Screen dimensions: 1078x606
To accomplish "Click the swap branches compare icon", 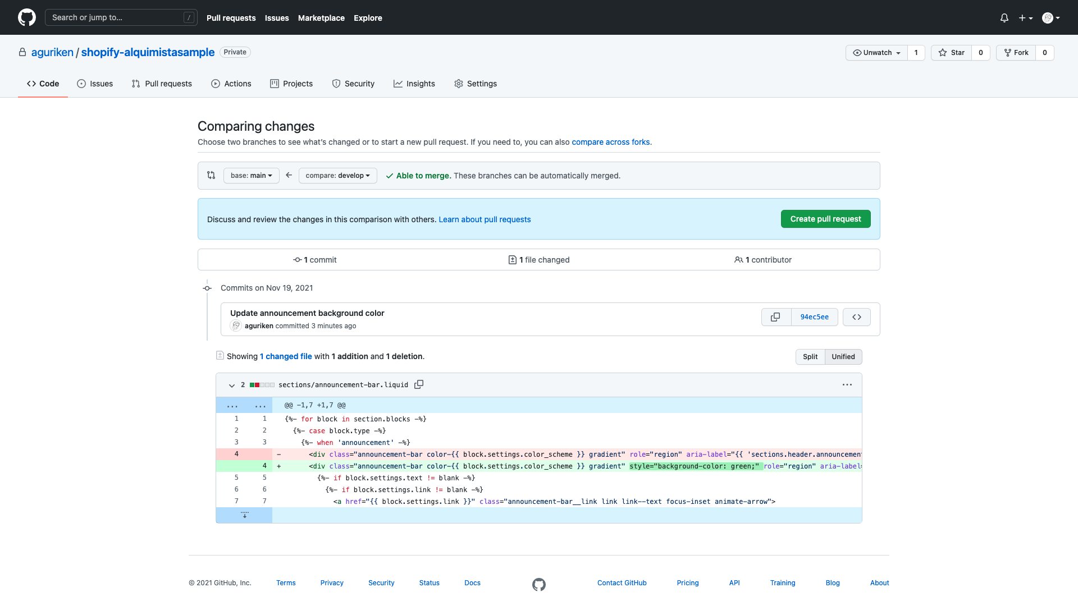I will point(211,175).
